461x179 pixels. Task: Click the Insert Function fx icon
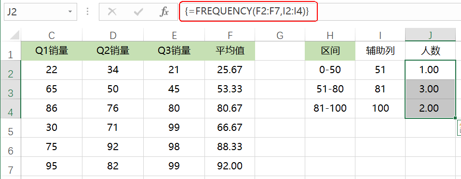pos(164,12)
